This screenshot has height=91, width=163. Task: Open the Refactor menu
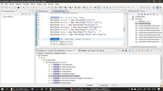pyautogui.click(x=18, y=4)
